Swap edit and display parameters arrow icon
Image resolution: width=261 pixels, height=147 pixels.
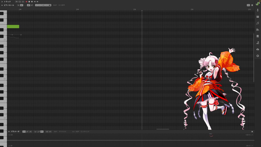(x=73, y=132)
